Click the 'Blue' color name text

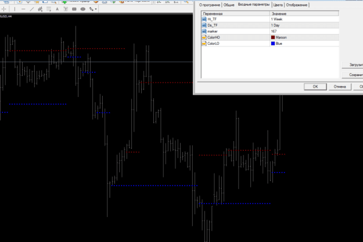click(279, 44)
